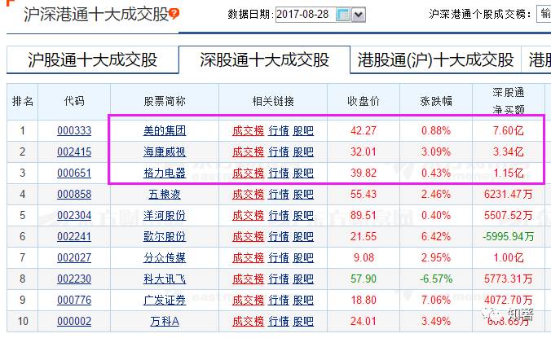Screen dimensions: 551x338
Task: Click the 五粮液 stock name
Action: (165, 194)
